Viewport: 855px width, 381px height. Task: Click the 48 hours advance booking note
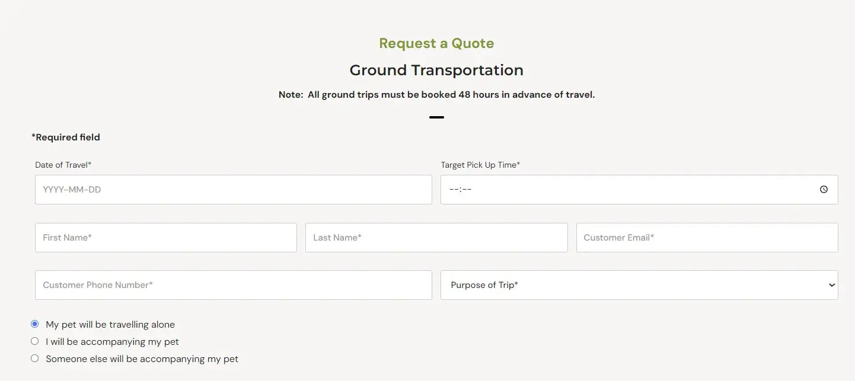(436, 94)
